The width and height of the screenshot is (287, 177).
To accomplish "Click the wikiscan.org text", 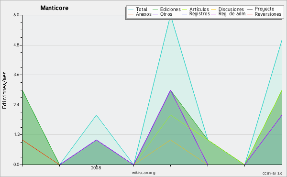I will [x=143, y=173].
